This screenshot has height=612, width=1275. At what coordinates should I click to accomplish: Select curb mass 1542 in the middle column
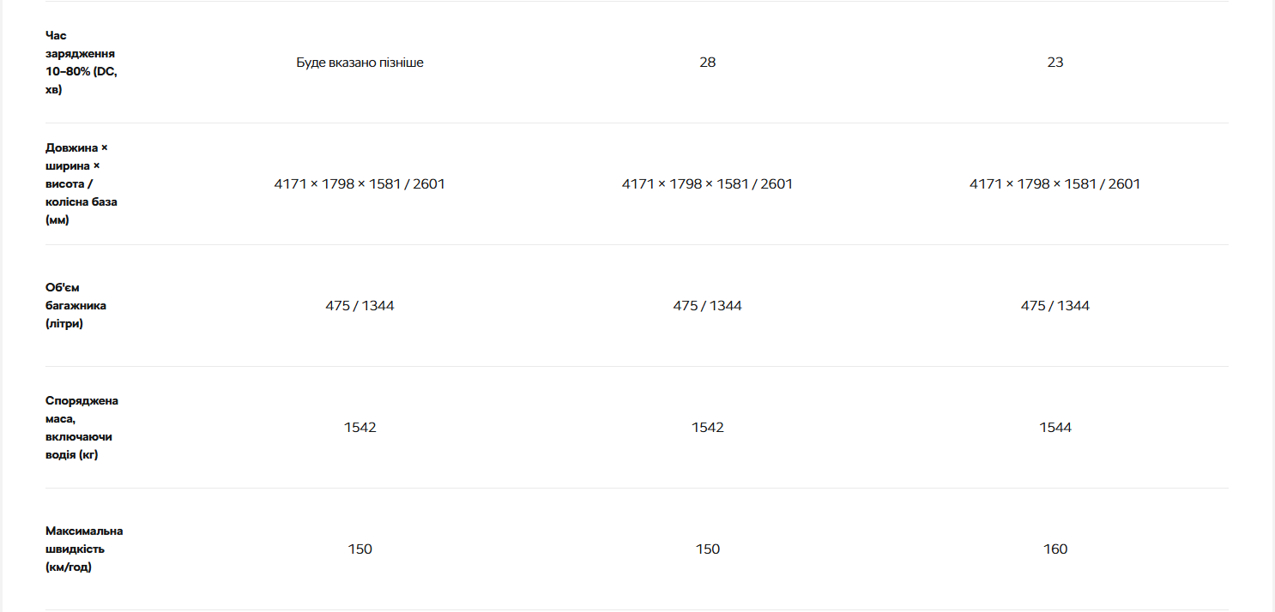click(707, 428)
